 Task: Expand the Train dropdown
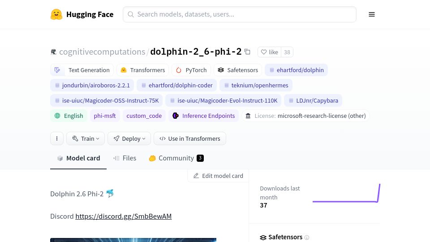coord(86,138)
